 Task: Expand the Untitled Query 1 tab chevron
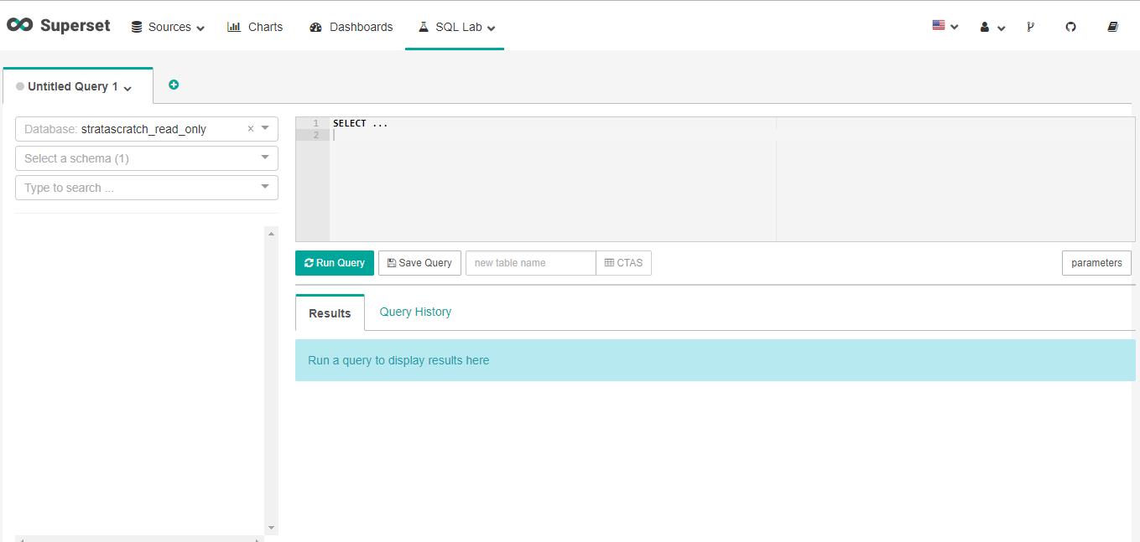(128, 88)
